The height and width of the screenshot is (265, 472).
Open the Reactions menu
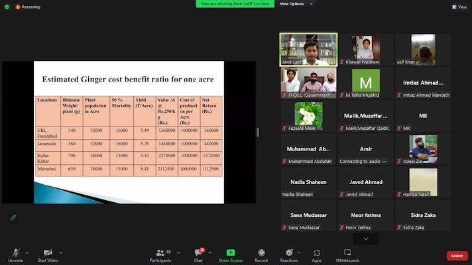pyautogui.click(x=289, y=254)
